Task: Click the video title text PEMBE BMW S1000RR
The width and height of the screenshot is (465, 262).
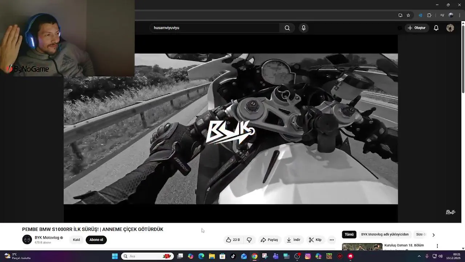Action: point(93,229)
